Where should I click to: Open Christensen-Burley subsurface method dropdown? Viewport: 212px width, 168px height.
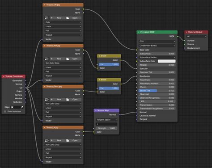pyautogui.click(x=157, y=46)
